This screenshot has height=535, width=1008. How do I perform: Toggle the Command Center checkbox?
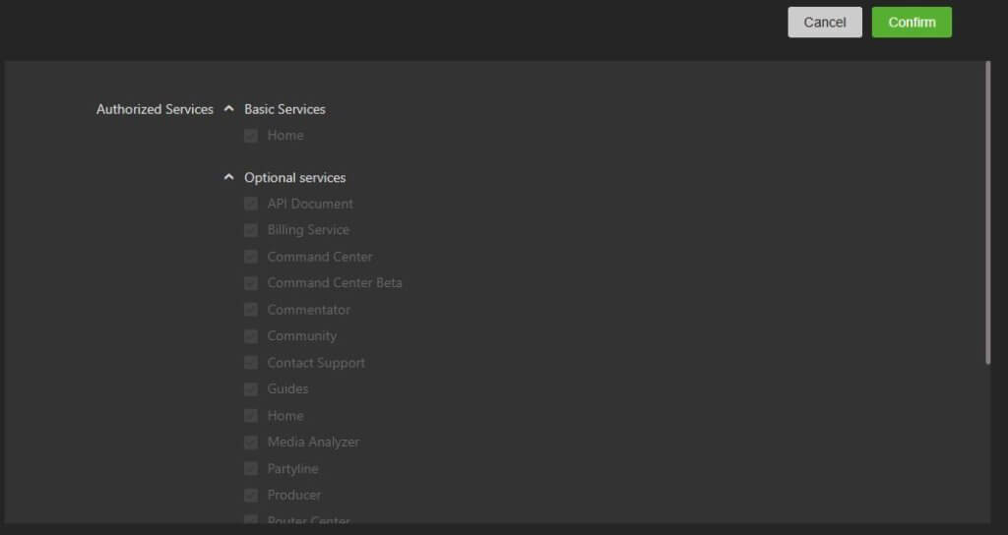tap(251, 257)
